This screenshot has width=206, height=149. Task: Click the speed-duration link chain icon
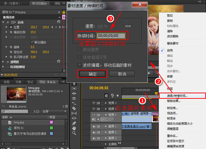[x=128, y=26]
